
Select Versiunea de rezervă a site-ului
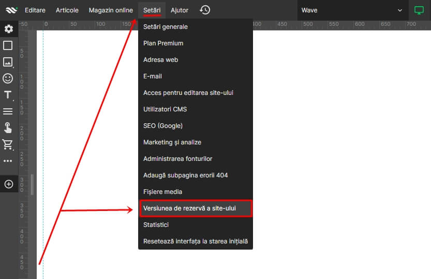pos(196,208)
